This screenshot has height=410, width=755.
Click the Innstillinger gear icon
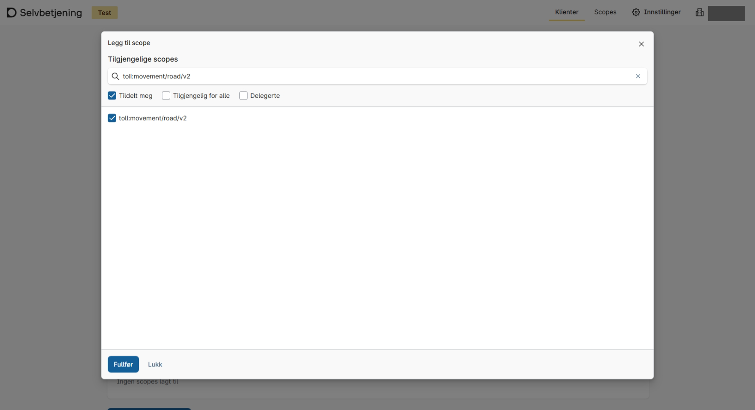(636, 12)
